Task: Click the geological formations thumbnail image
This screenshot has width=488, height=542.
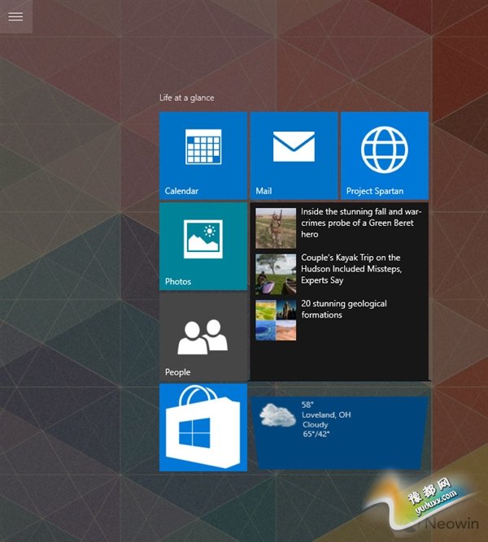Action: pyautogui.click(x=276, y=320)
